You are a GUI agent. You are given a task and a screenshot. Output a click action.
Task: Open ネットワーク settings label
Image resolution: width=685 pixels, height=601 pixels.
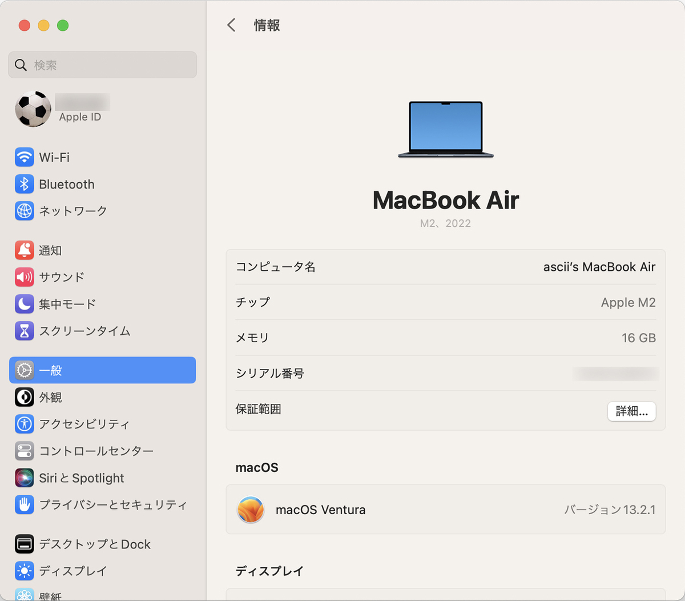point(73,211)
